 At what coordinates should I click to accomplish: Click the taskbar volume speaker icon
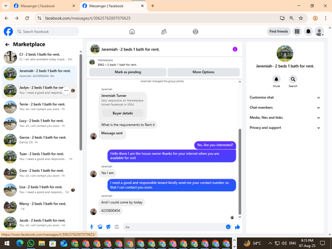[284, 244]
